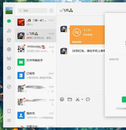Expand the screenshot options arrow
This screenshot has width=126, height=130.
tap(82, 99)
